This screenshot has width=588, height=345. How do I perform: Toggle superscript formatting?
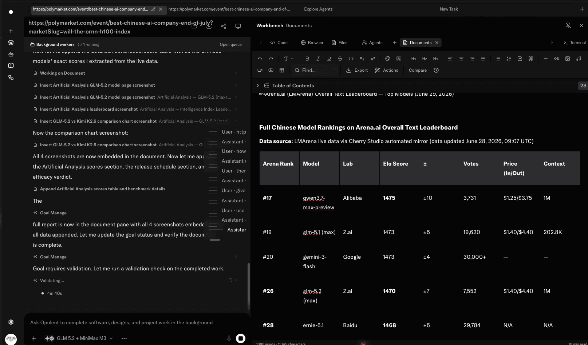click(373, 59)
